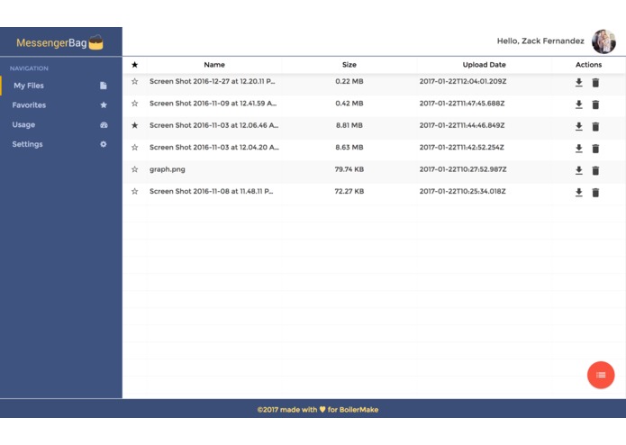626x445 pixels.
Task: Select the file name graph.png
Action: coord(168,169)
